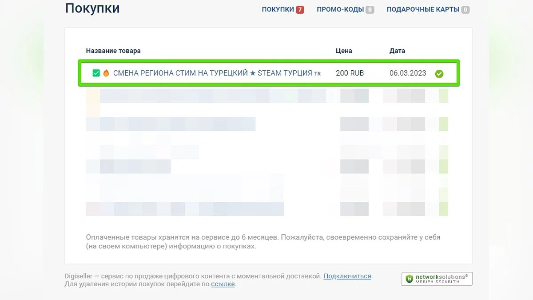The image size is (533, 300).
Task: Click the gift cards count badge 0
Action: click(465, 9)
